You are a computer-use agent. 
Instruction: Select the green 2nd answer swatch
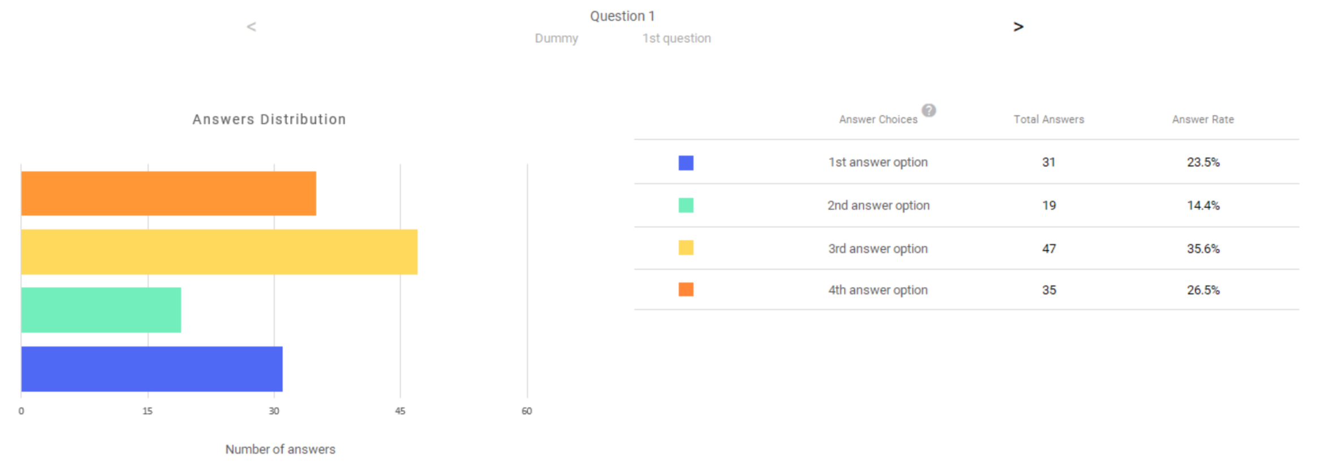pos(686,205)
